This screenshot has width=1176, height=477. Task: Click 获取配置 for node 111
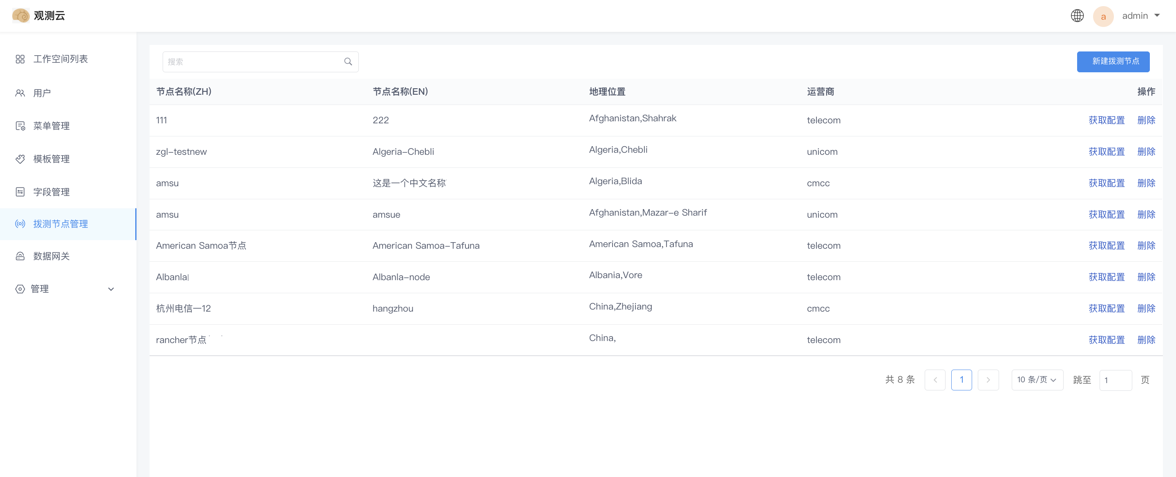1106,120
